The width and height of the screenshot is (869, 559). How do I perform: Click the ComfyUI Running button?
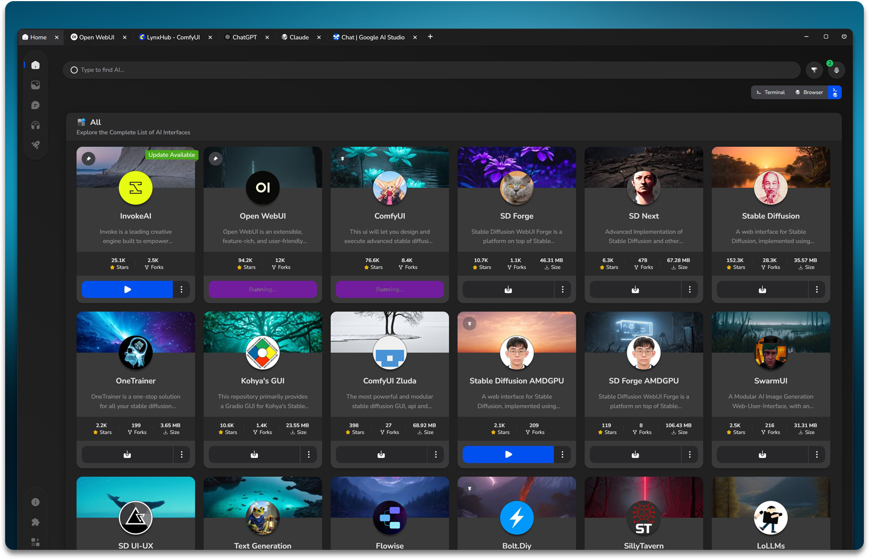[390, 290]
